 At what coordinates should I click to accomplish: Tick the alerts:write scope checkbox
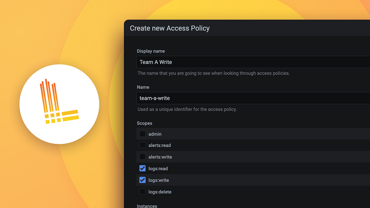click(142, 157)
